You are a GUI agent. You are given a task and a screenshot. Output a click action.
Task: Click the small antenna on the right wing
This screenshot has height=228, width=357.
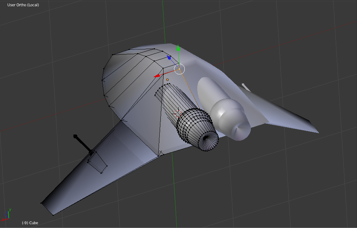[x=246, y=87]
